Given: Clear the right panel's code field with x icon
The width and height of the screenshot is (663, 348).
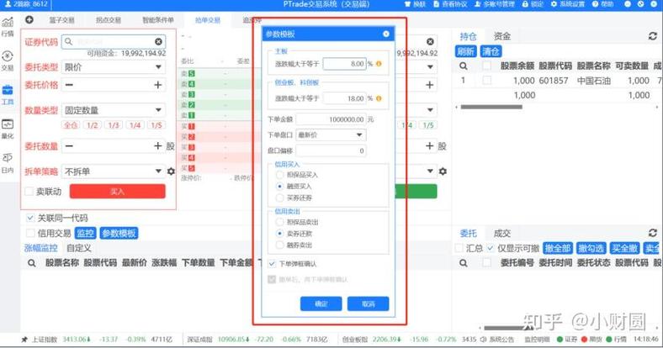Looking at the screenshot, I should point(430,41).
